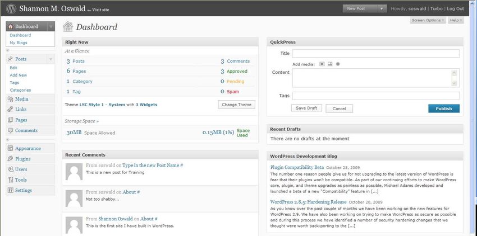
Task: Click Content textarea scrollbar up arrow
Action: (454, 73)
